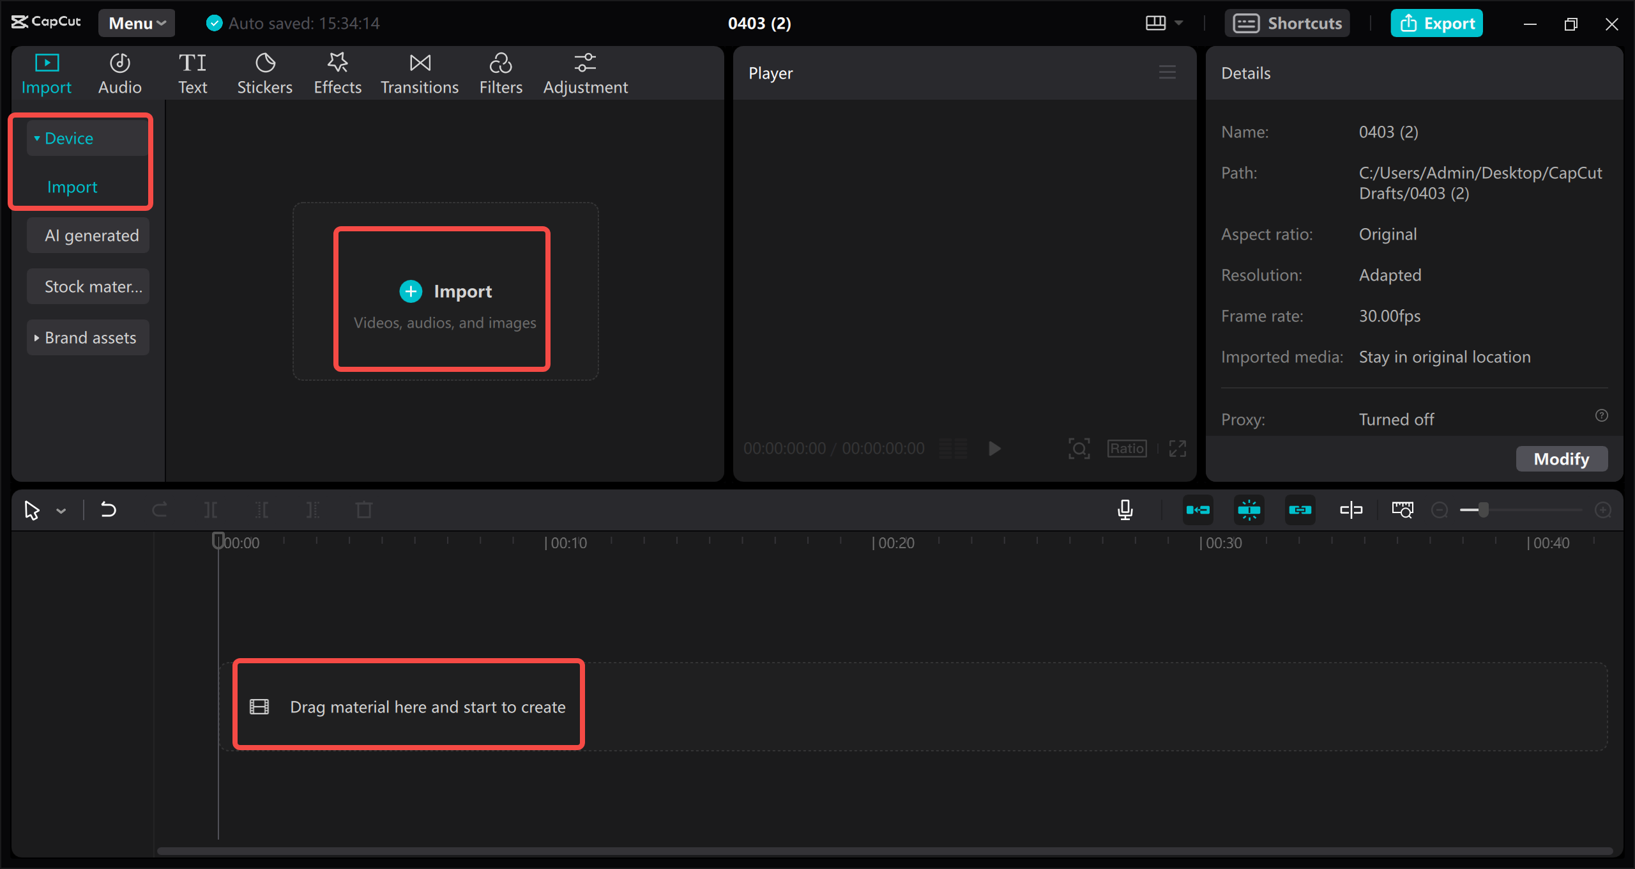Open the Filters panel
1635x869 pixels.
501,72
